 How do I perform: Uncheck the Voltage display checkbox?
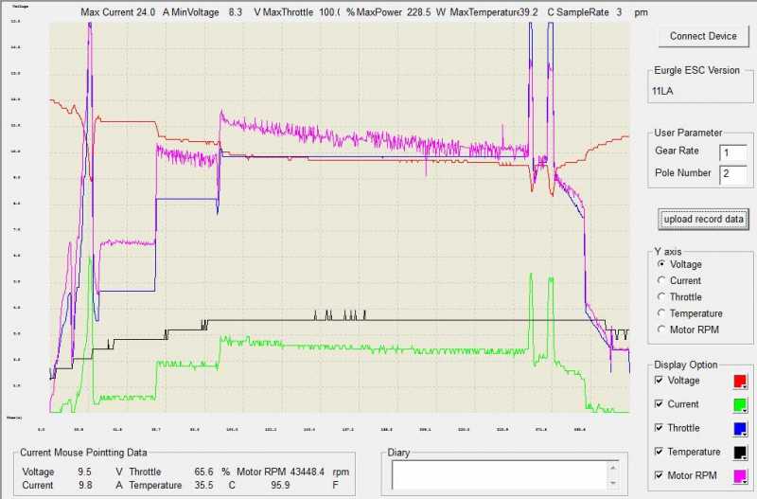[x=659, y=381]
